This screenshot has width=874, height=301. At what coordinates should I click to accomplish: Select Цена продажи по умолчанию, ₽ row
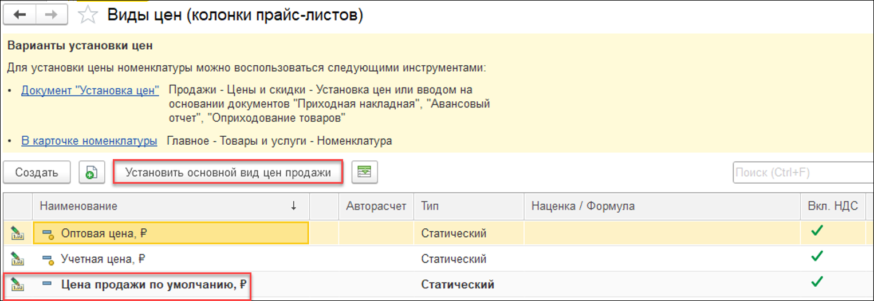(x=438, y=284)
